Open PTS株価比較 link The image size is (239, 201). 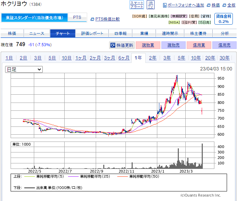[x=107, y=19]
